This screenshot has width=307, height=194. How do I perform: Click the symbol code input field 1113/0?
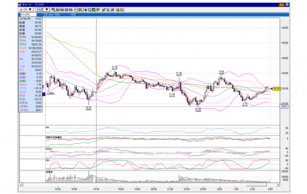click(29, 15)
